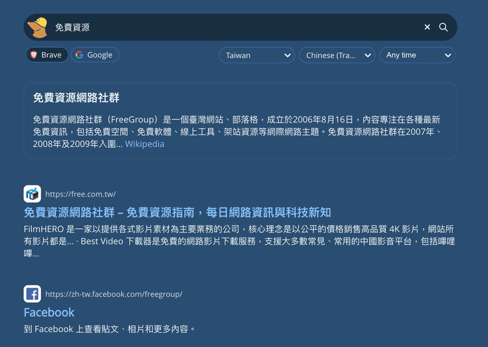This screenshot has height=347, width=488.
Task: Click the 到 Facebook 上查看貼文 description text
Action: coord(109,329)
